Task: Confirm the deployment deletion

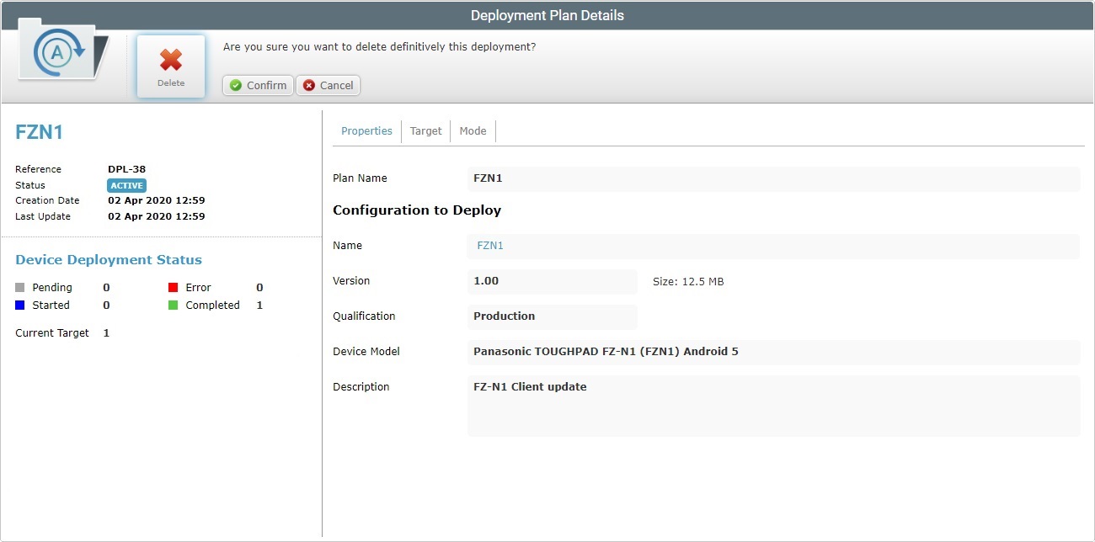Action: (258, 85)
